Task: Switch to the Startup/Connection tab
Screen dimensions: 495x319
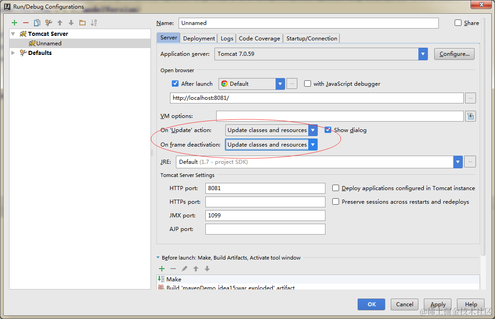Action: point(311,38)
